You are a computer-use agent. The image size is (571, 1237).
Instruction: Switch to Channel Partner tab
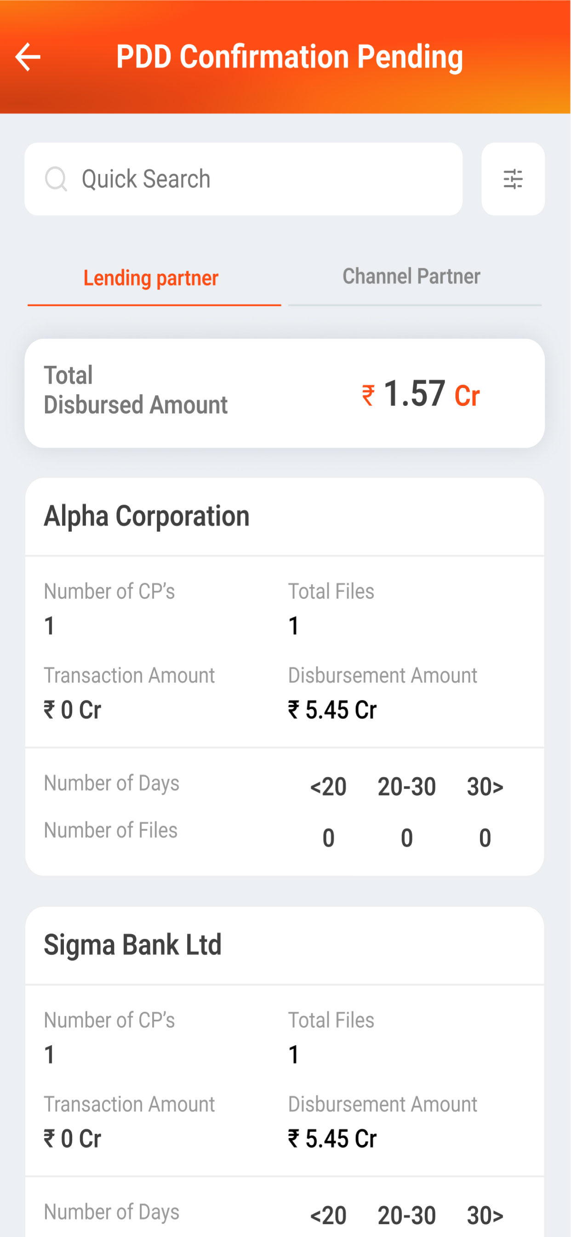coord(411,276)
